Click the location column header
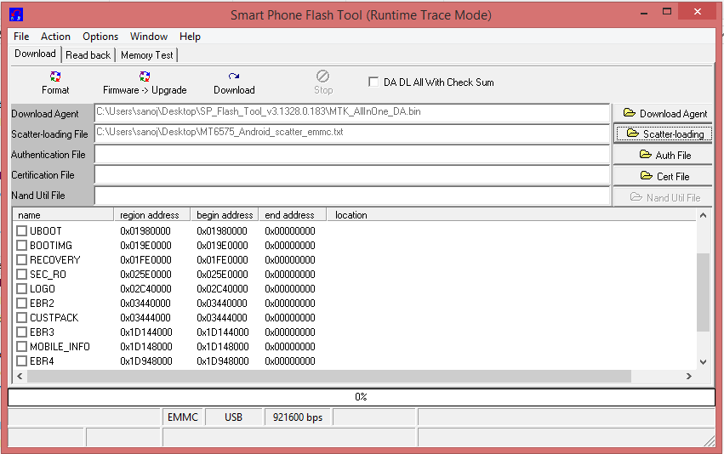The image size is (724, 454). (x=510, y=215)
